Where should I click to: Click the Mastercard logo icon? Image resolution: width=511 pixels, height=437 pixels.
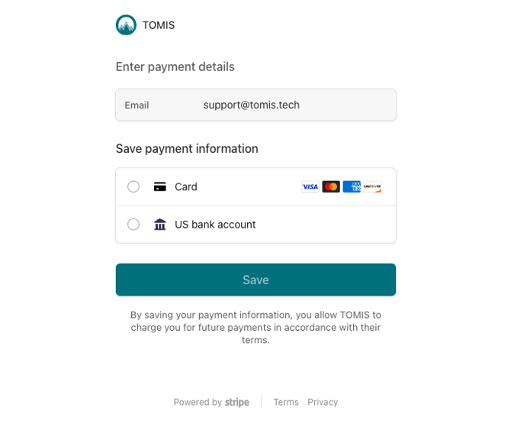coord(331,186)
